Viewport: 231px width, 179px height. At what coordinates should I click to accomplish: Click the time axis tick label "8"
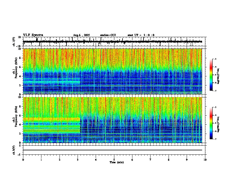[x=169, y=160]
